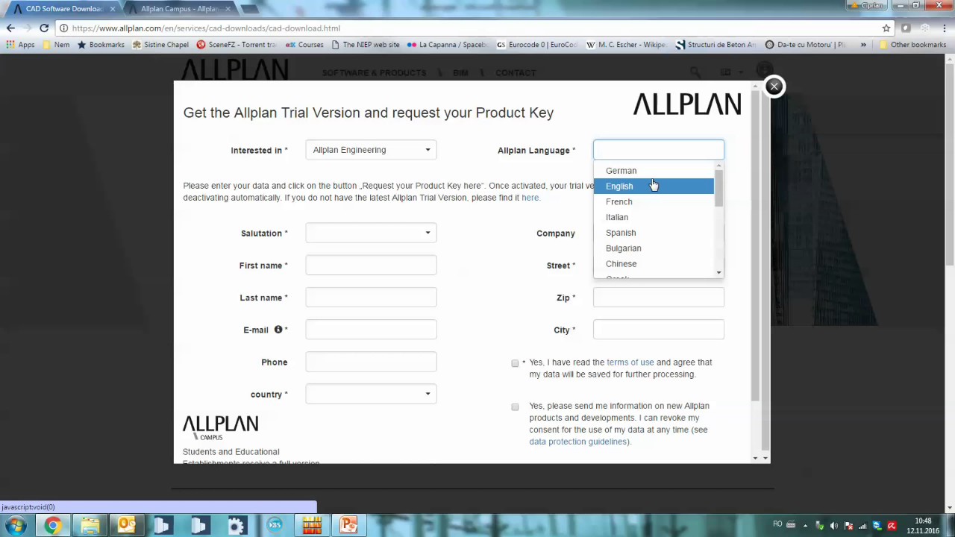Bookmark this page with the star icon

click(x=886, y=28)
